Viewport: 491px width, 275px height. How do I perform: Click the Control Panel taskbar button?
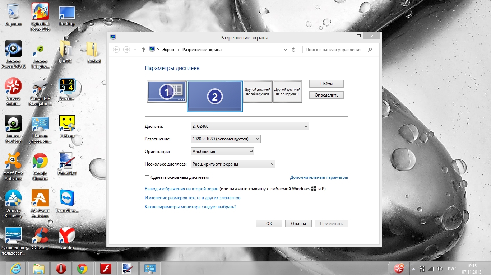tap(149, 269)
